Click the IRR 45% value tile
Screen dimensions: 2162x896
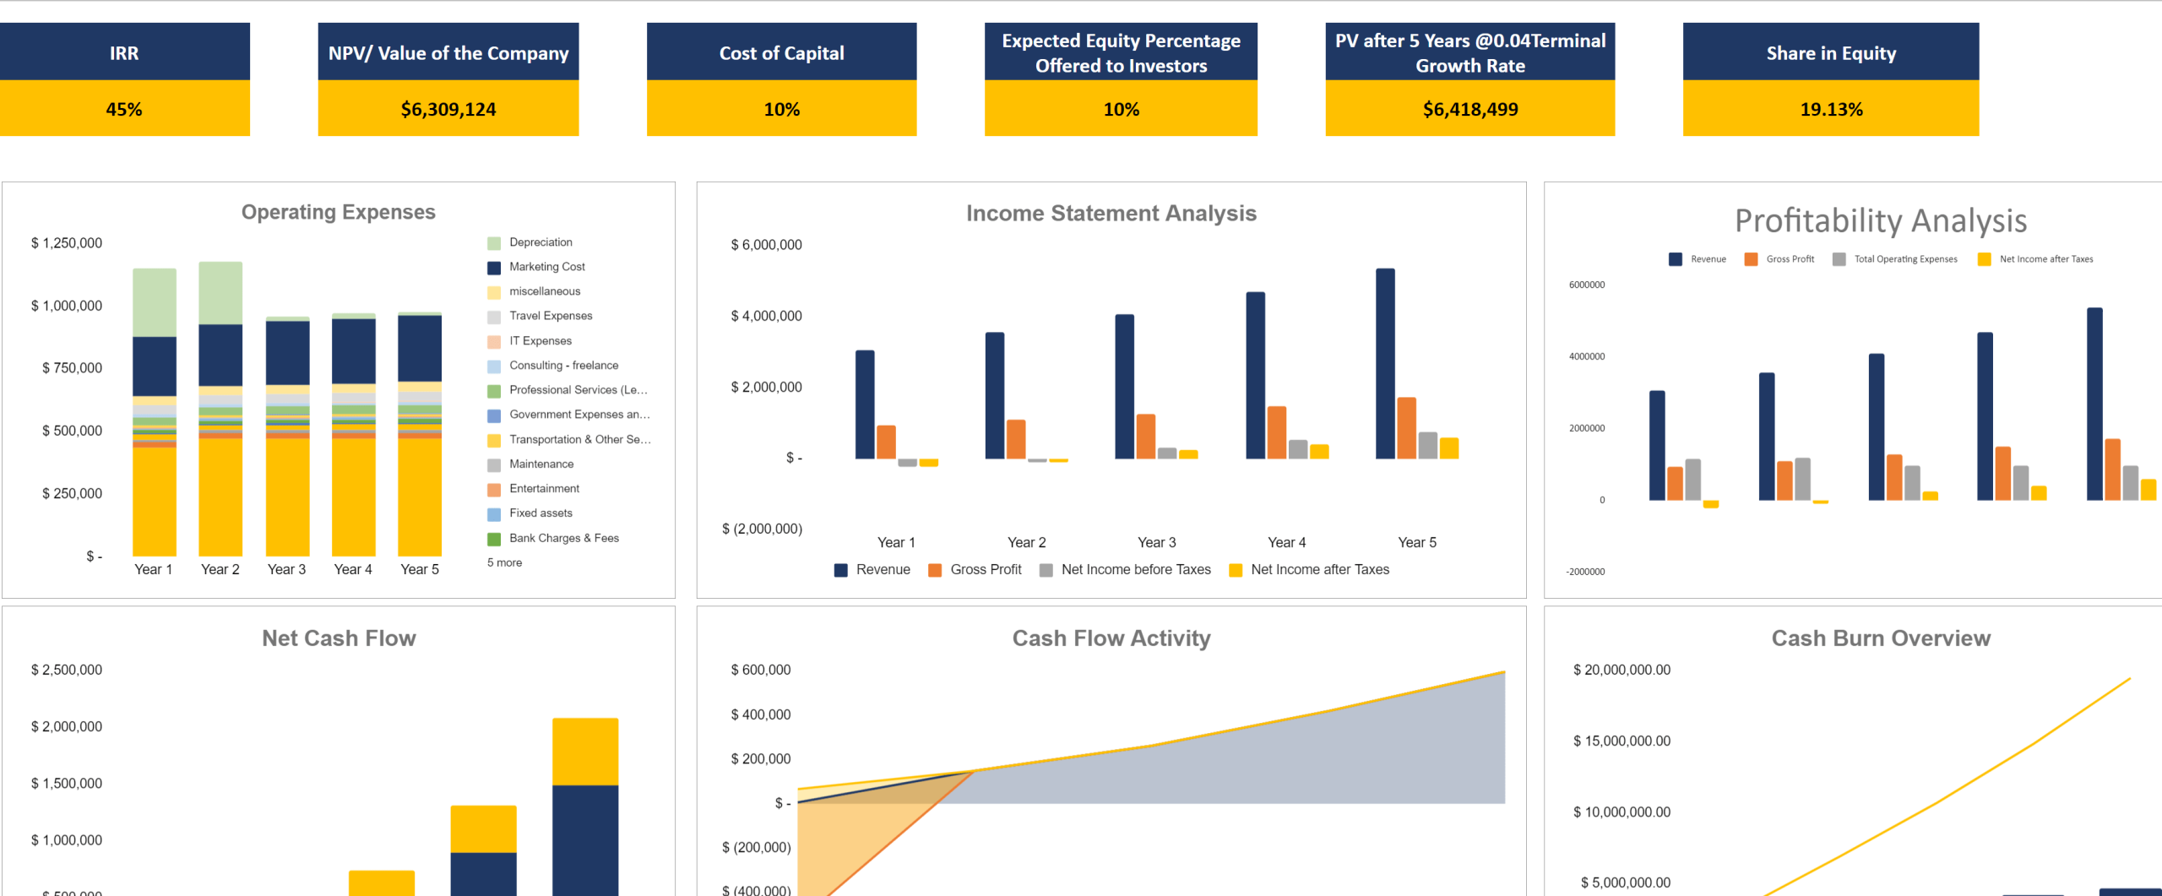coord(125,108)
